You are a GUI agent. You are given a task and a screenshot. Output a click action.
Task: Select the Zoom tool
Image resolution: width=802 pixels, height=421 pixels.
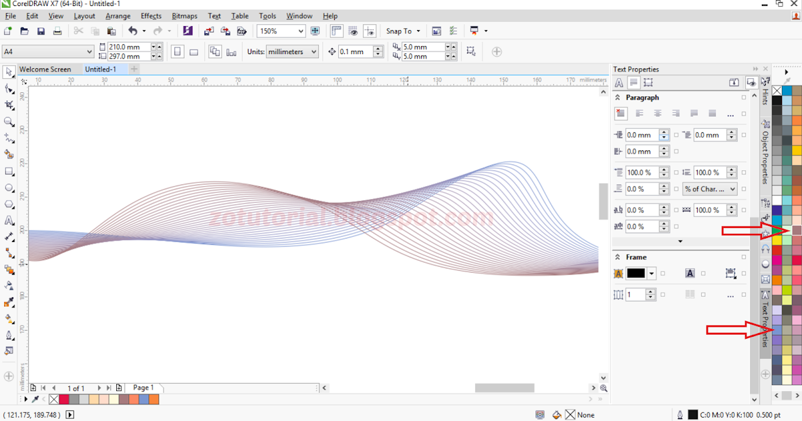click(9, 121)
